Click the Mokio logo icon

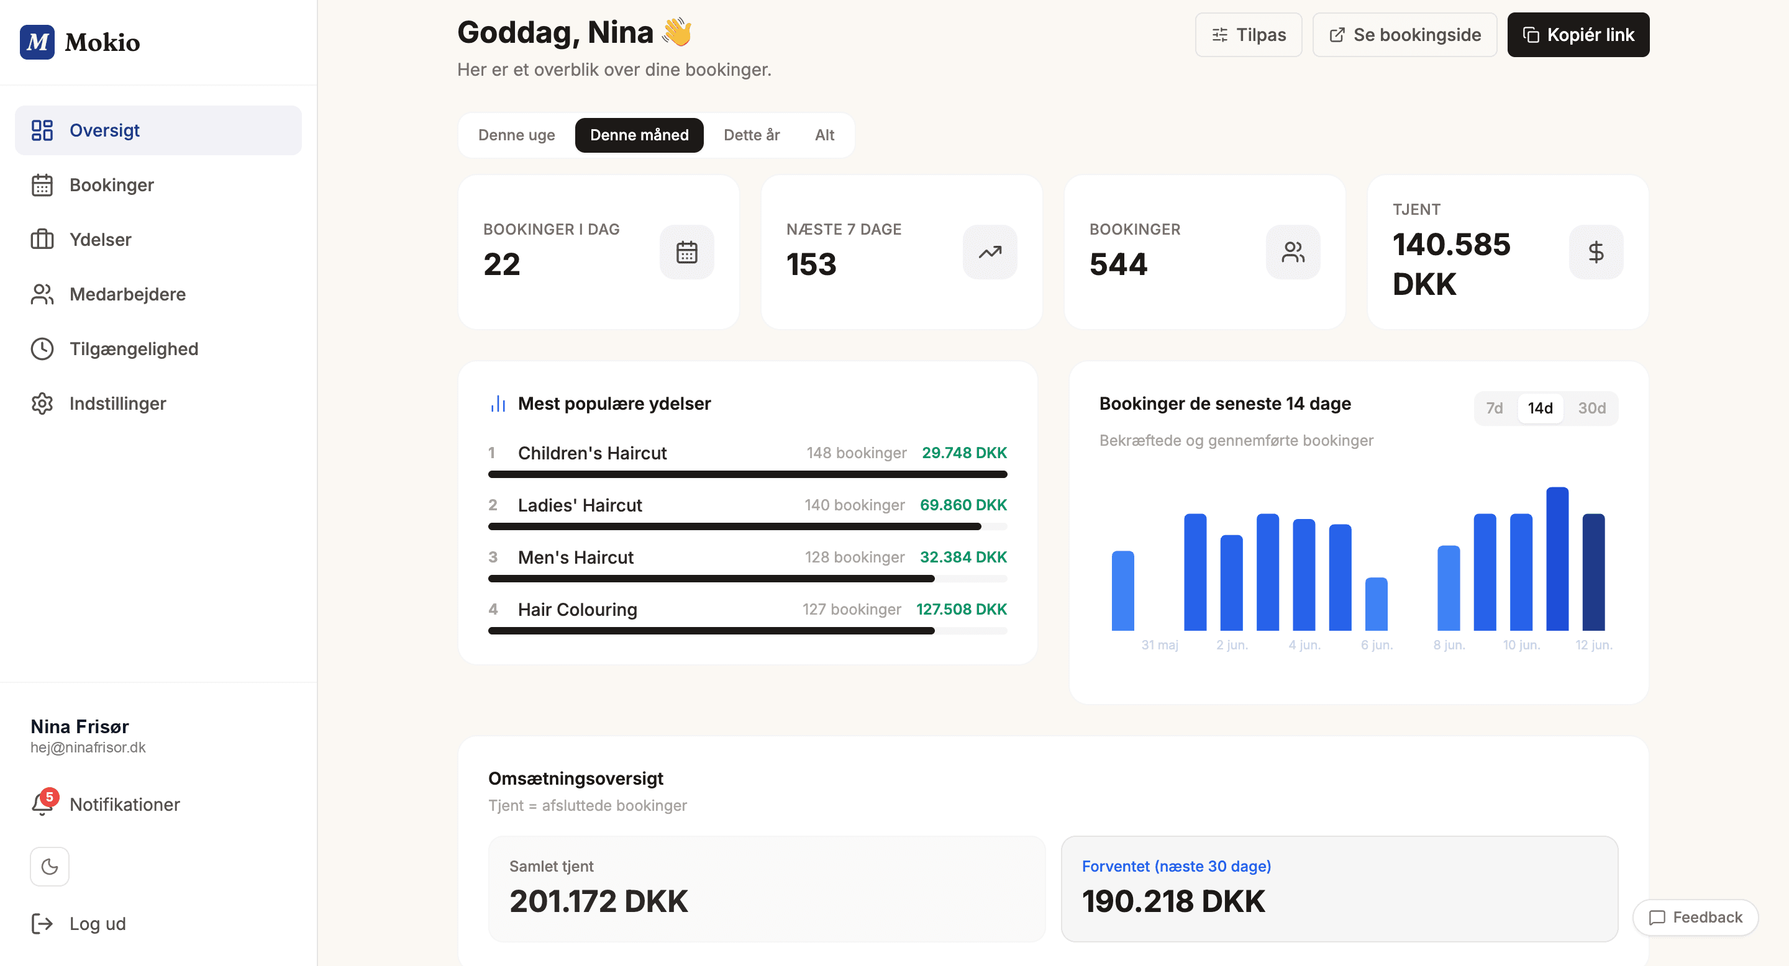pyautogui.click(x=37, y=42)
